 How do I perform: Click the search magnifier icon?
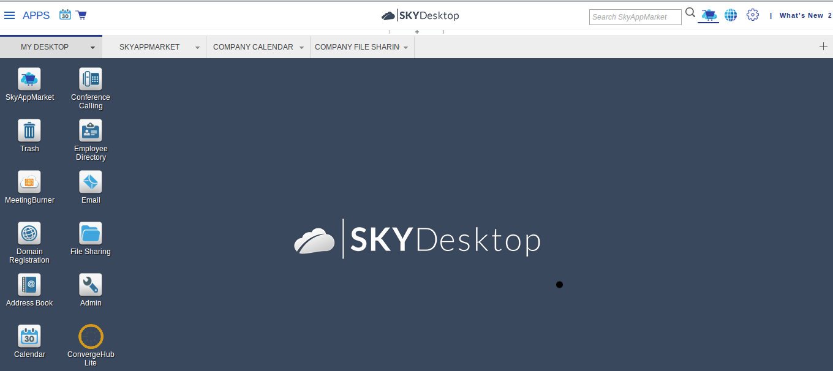(690, 13)
